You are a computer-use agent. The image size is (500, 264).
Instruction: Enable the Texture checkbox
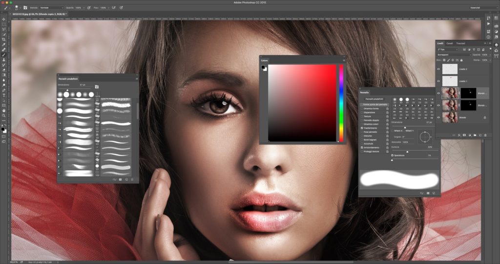362,116
